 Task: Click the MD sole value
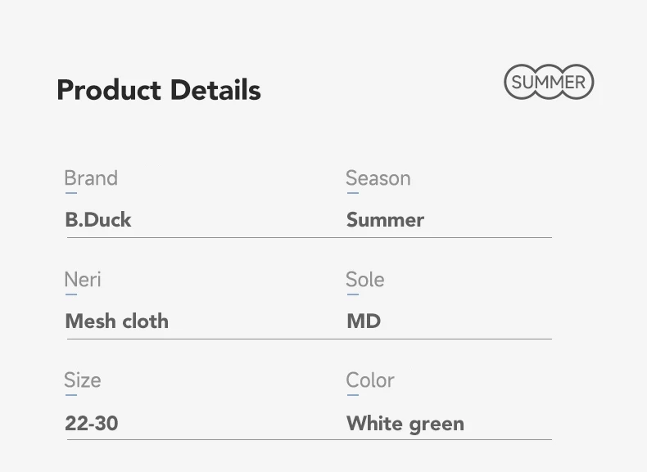364,321
